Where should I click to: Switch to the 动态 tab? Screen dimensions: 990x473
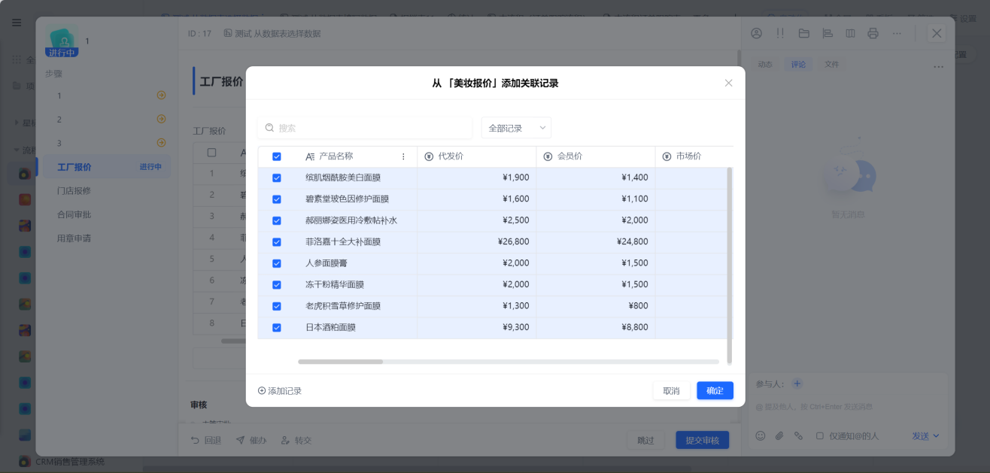(x=765, y=65)
